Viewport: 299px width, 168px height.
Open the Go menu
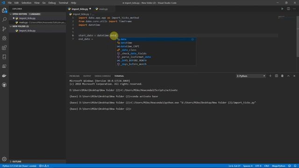pos(44,3)
